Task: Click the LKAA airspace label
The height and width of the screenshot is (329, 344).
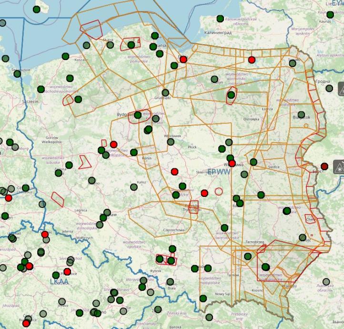Action: click(59, 282)
